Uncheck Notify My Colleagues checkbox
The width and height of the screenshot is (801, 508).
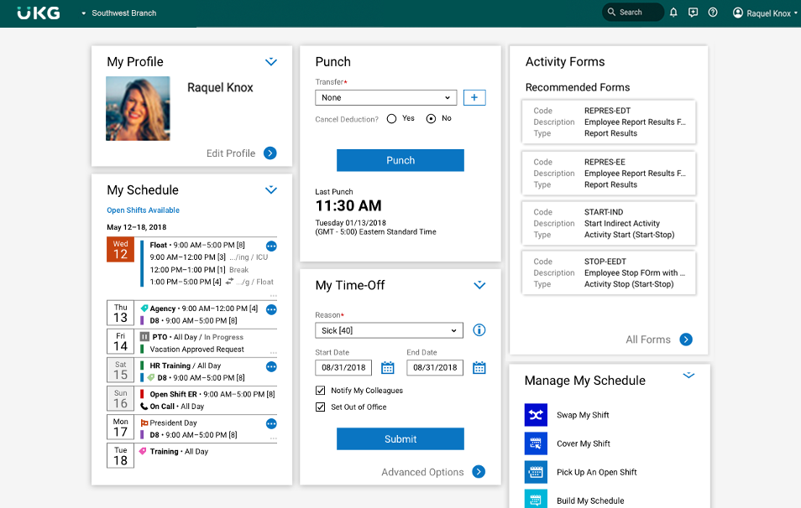[321, 391]
